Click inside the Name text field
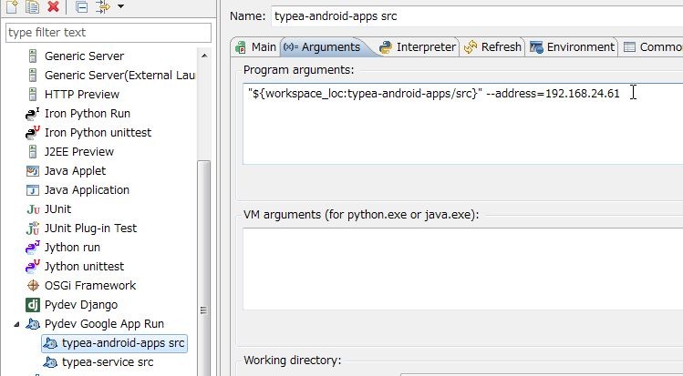Screen dimensions: 683x376 click(474, 15)
